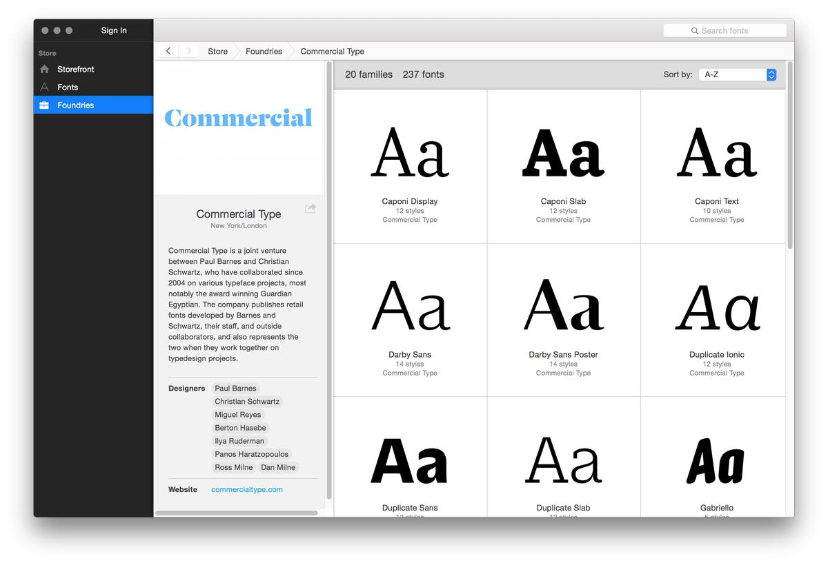Click the Gabriello name label
Viewport: 828px width, 565px height.
[x=716, y=508]
